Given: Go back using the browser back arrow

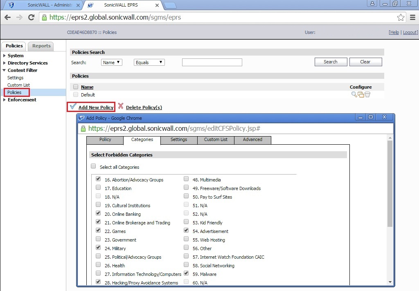Looking at the screenshot, I should click(x=7, y=18).
